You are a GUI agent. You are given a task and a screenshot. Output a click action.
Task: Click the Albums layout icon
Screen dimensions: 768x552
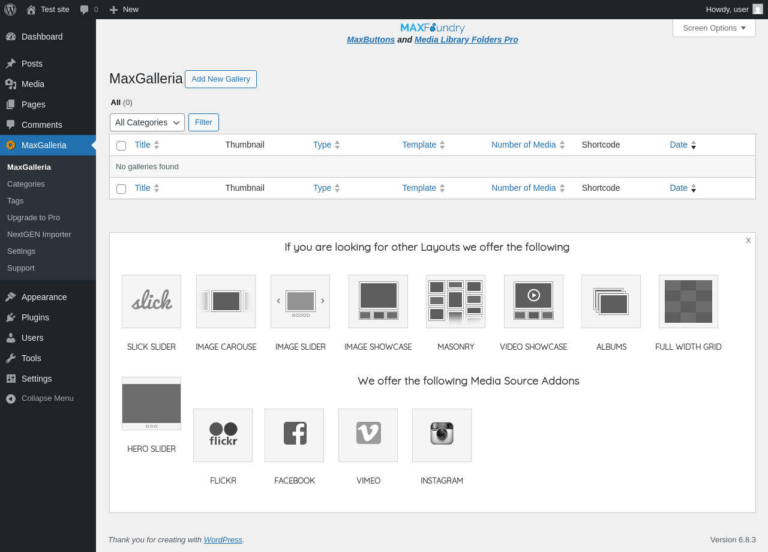tap(611, 301)
